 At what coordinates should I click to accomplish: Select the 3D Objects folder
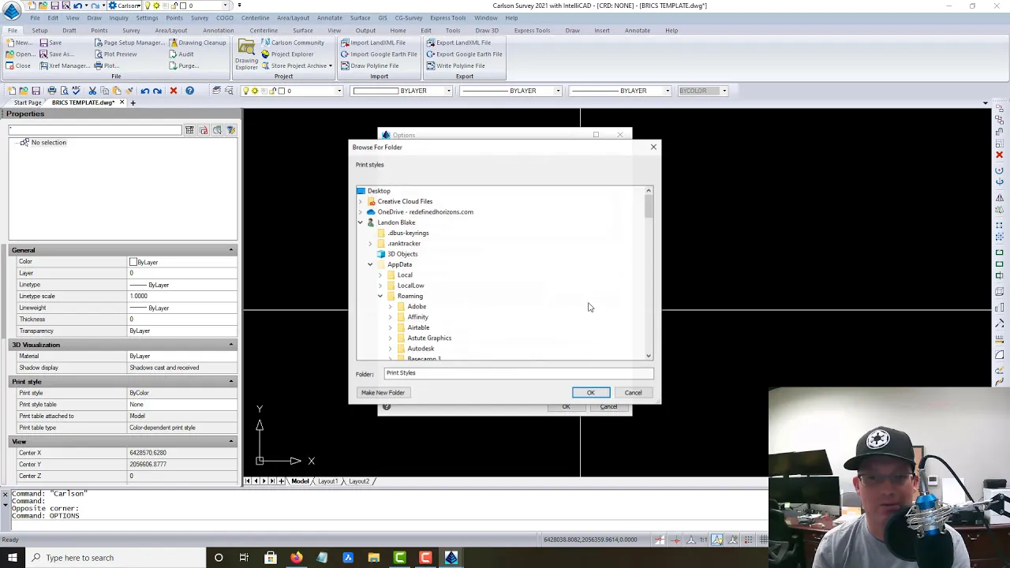(x=402, y=254)
